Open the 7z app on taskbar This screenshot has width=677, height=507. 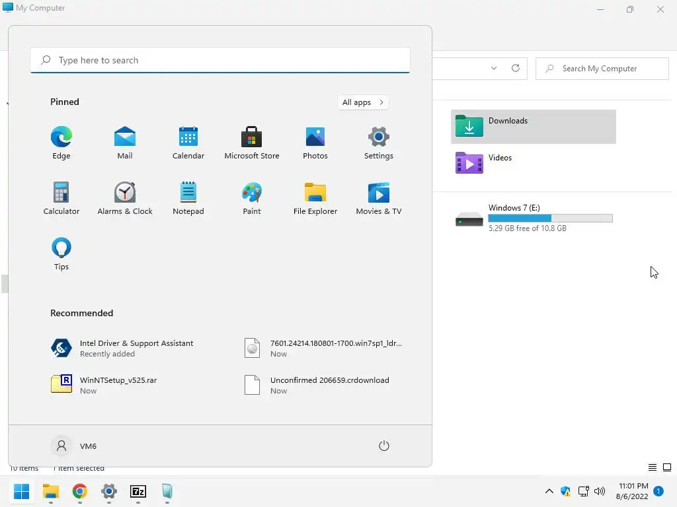138,491
